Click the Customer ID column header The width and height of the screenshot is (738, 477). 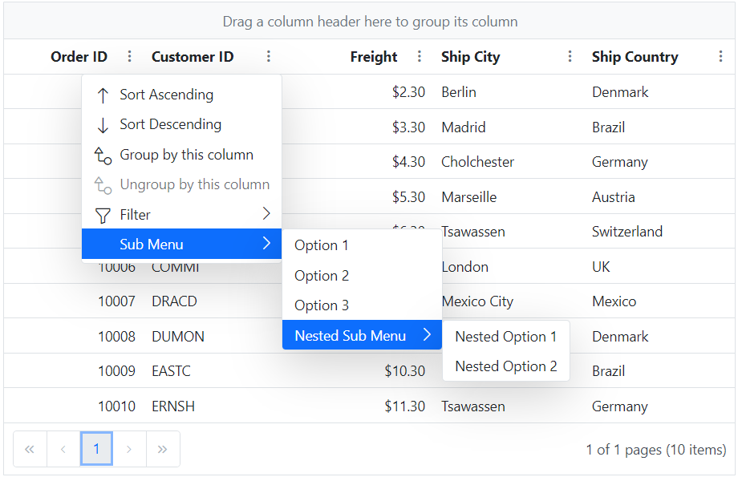tap(193, 56)
